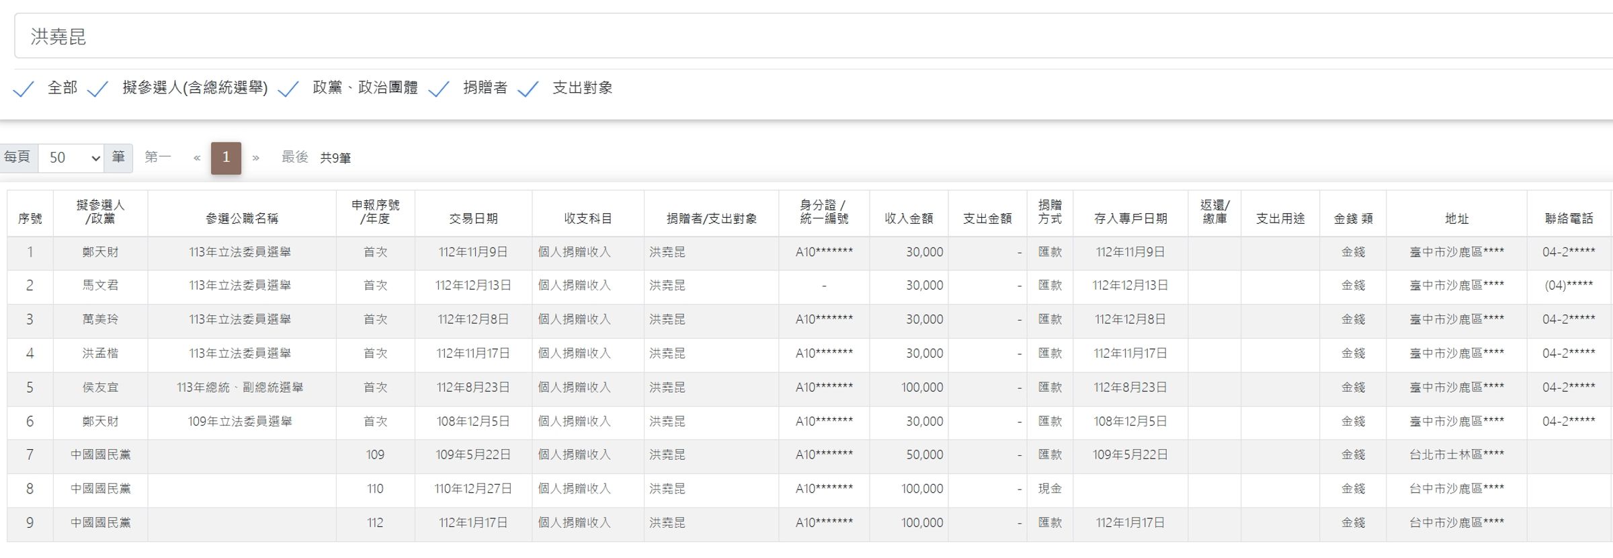
Task: Toggle the 政黨、政治團體 filter
Action: click(288, 89)
